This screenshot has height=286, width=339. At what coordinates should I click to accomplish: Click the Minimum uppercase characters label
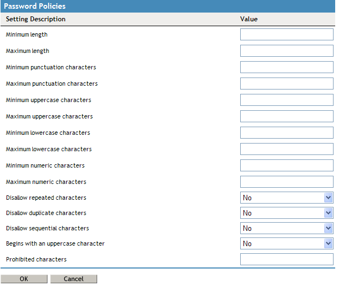pos(49,100)
